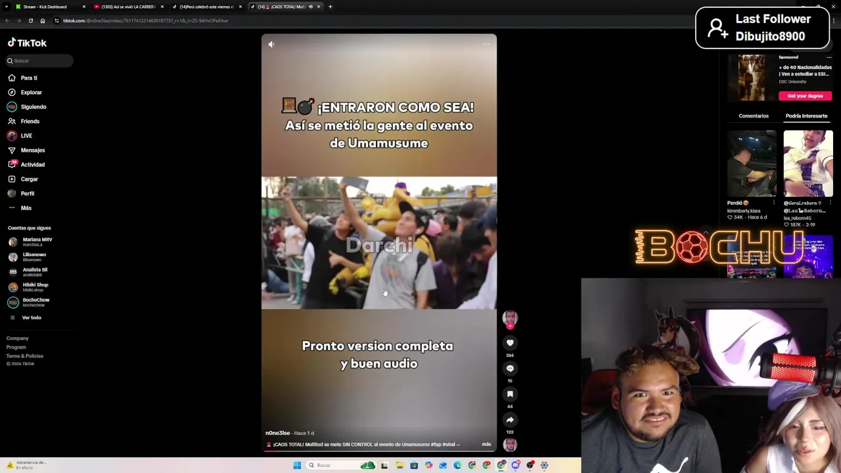The image size is (841, 473).
Task: Click the Buscar search field in TikTok sidebar
Action: pos(39,60)
